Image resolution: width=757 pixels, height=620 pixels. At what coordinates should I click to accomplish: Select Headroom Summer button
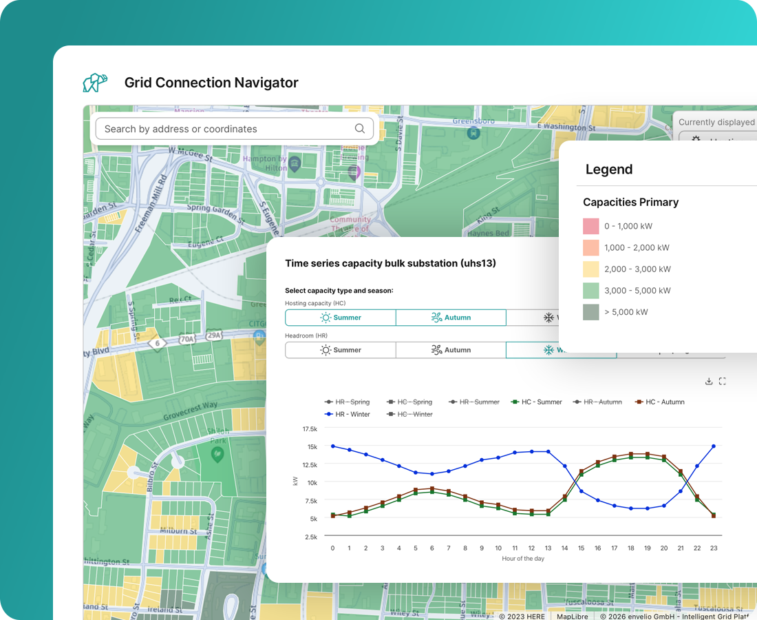341,350
